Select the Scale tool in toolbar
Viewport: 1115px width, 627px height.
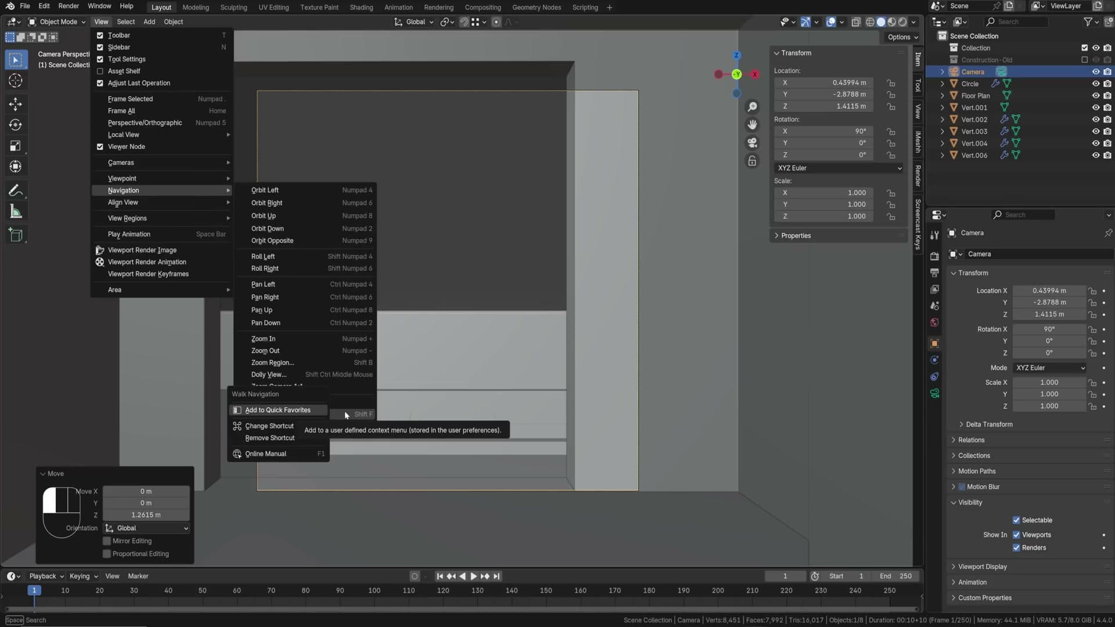coord(16,146)
